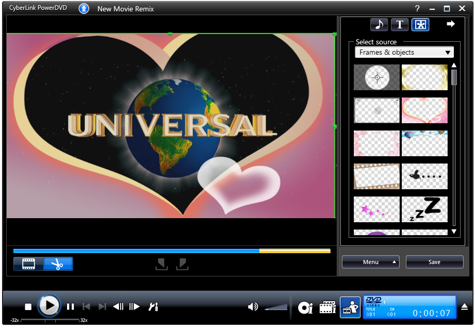This screenshot has height=328, width=475.
Task: Choose the pink heart frame thumbnail
Action: click(424, 110)
